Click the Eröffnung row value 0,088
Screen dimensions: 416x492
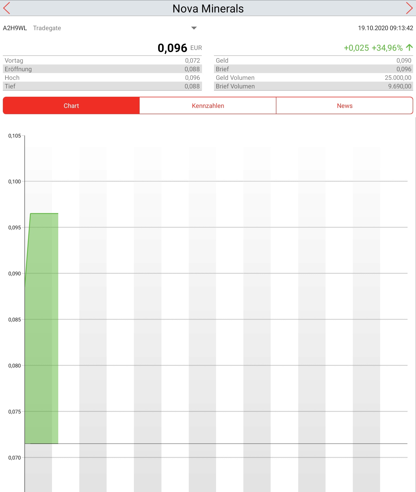[x=192, y=69]
